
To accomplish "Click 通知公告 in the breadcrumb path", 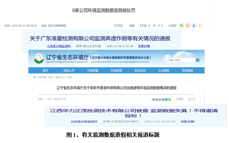I will pos(60,77).
